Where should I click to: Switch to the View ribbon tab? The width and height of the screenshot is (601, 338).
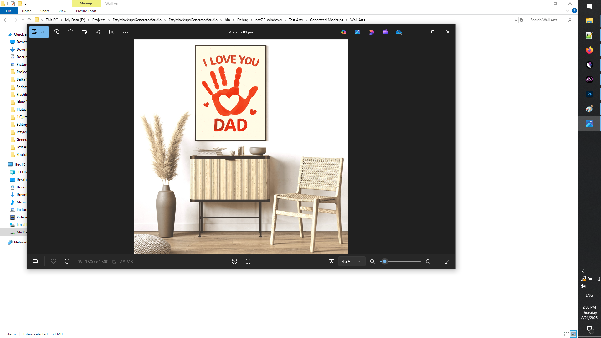click(62, 11)
